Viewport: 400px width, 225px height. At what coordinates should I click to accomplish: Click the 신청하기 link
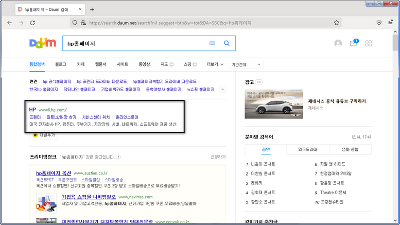218,157
